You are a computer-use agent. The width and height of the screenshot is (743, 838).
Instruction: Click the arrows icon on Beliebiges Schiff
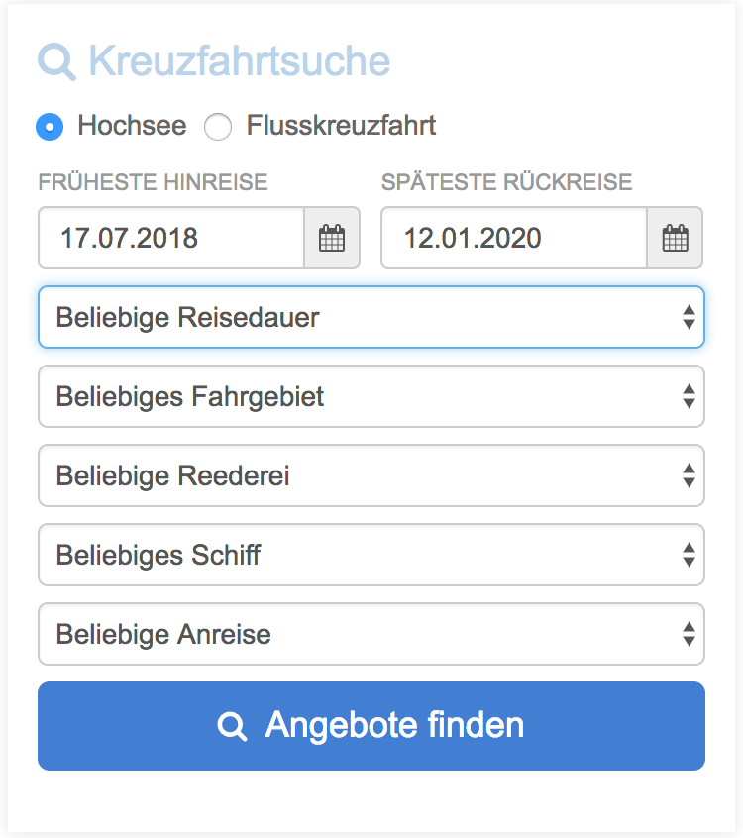click(689, 555)
